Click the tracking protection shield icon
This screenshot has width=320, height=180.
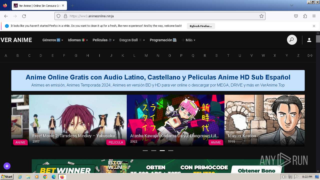[x=58, y=16]
